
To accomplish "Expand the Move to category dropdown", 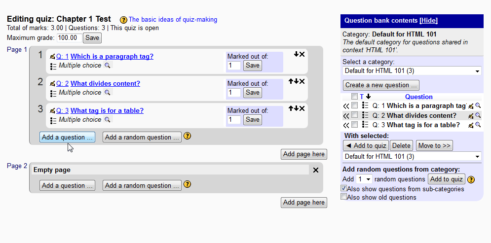I will (x=412, y=157).
